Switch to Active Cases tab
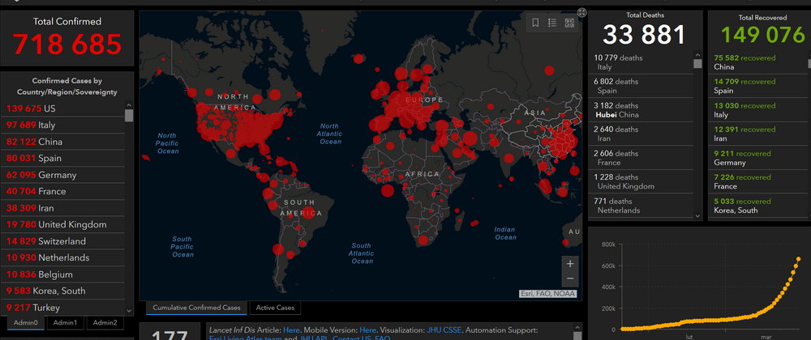 click(275, 308)
